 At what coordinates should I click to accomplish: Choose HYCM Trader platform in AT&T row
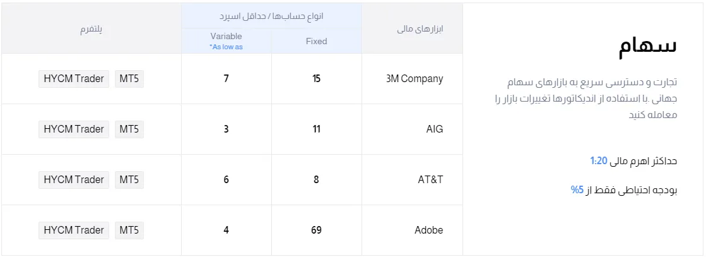tap(73, 180)
